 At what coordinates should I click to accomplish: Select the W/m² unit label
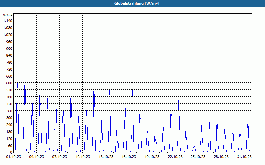8,15
